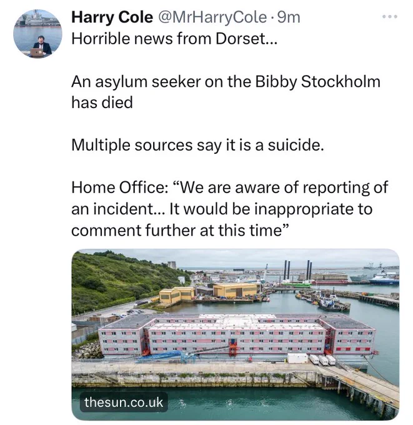Open the Bibby Stockholm barge link preview

pos(236,334)
